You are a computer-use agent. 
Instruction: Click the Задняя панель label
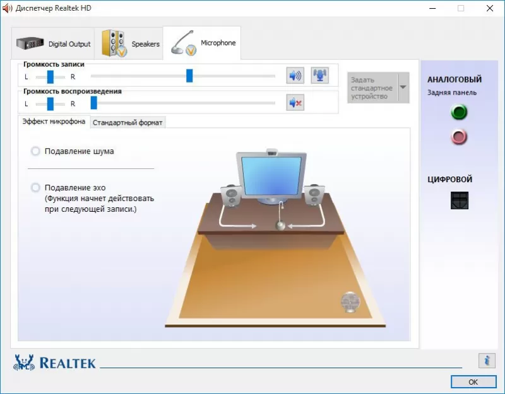tap(452, 93)
